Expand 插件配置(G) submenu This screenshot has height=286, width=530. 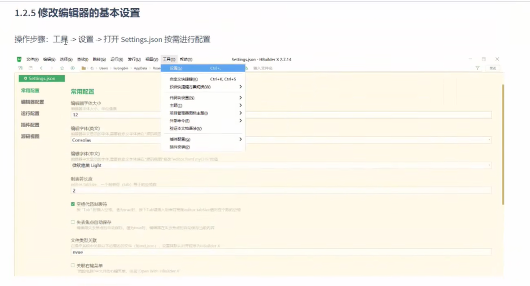(x=203, y=139)
